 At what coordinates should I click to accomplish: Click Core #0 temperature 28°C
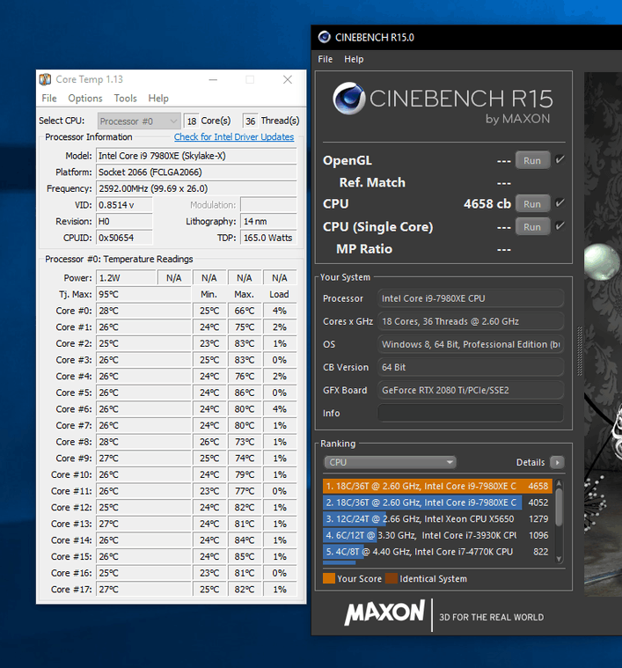tap(143, 311)
